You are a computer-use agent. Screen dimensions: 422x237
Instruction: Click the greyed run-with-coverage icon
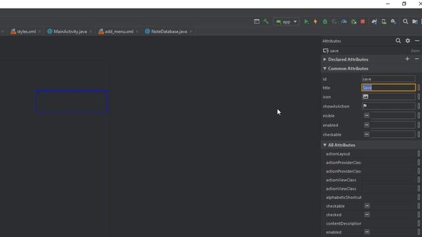[x=334, y=22]
